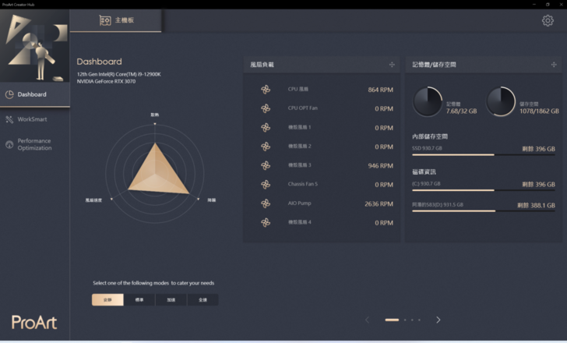Click the move icon on the fan load panel
This screenshot has width=567, height=343.
pyautogui.click(x=392, y=65)
